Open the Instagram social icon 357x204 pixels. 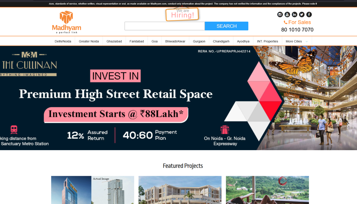[280, 15]
